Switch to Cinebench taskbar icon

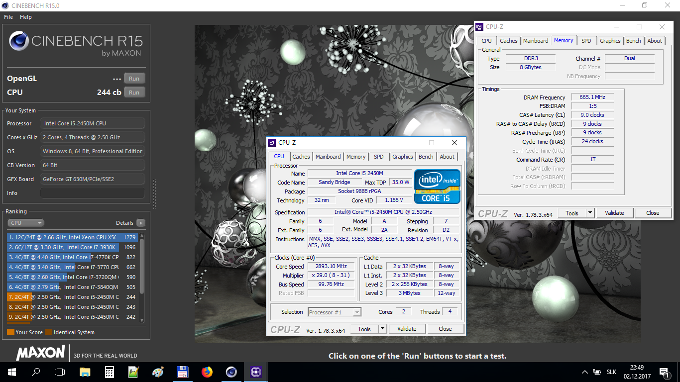[231, 372]
